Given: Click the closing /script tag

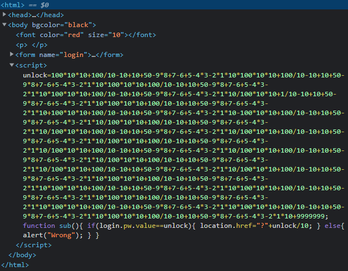Looking at the screenshot, I should click(34, 245).
